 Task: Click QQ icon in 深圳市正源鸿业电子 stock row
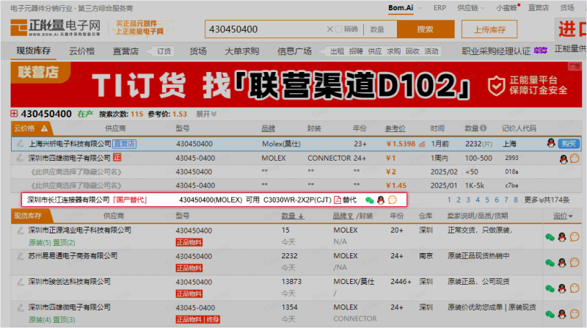(562, 237)
